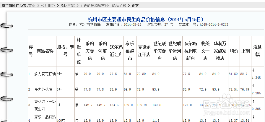Click the author text 杭州市物价局

click(90, 24)
